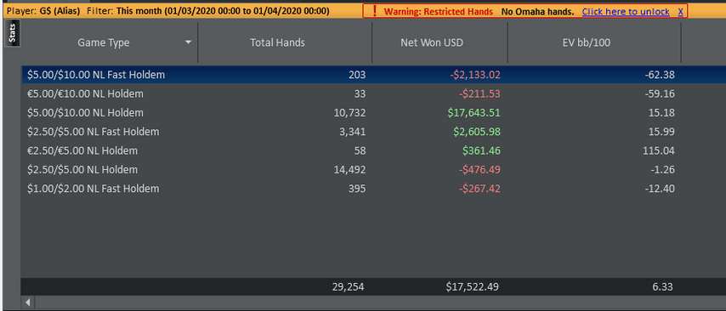Image resolution: width=726 pixels, height=311 pixels.
Task: Click the horizontal scrollbar left arrow
Action: coord(28,303)
